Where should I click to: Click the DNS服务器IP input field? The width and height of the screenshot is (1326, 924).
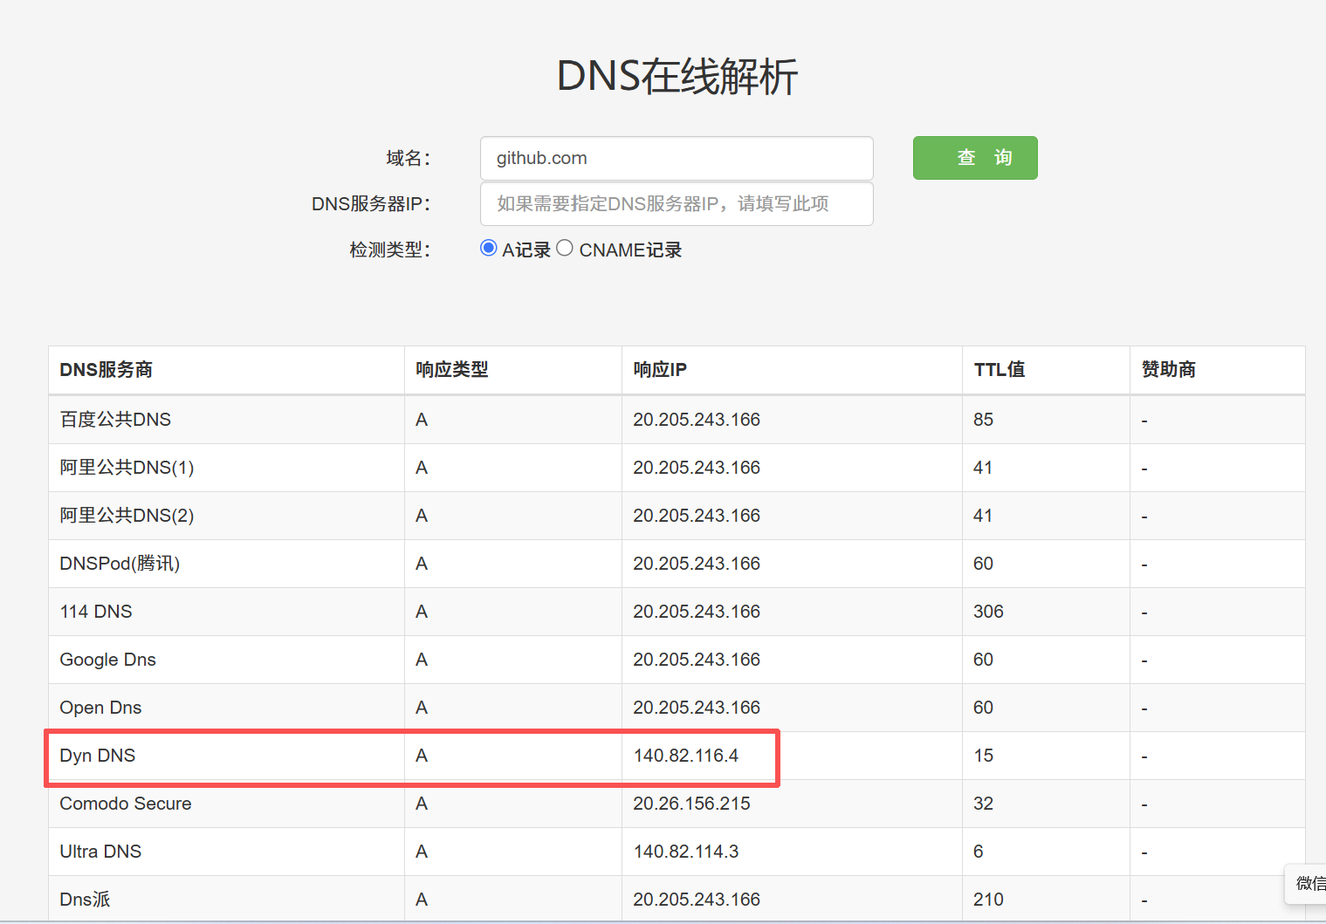(677, 203)
